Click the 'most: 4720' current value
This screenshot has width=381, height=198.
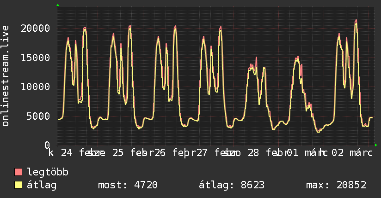128,185
